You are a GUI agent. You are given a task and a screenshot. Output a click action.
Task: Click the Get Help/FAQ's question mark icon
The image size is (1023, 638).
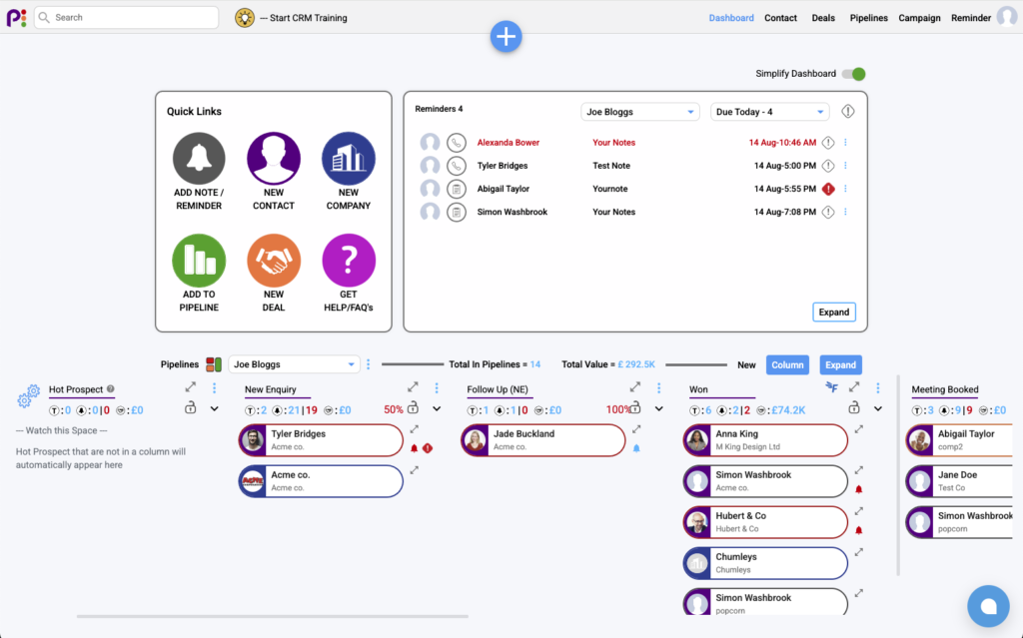(348, 261)
